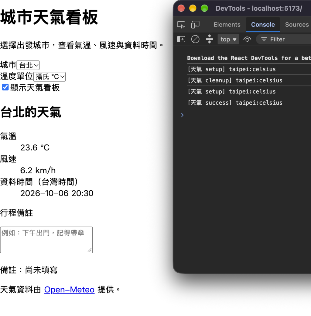Create live expression with eye icon
The image size is (311, 316).
tap(247, 39)
